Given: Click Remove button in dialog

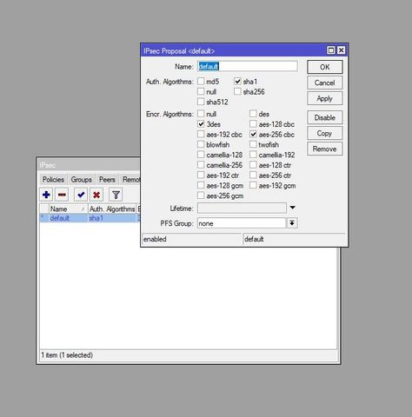Looking at the screenshot, I should click(x=325, y=149).
